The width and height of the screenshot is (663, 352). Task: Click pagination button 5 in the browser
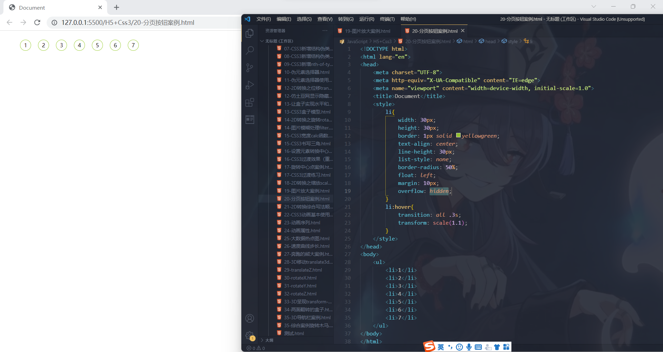click(97, 45)
